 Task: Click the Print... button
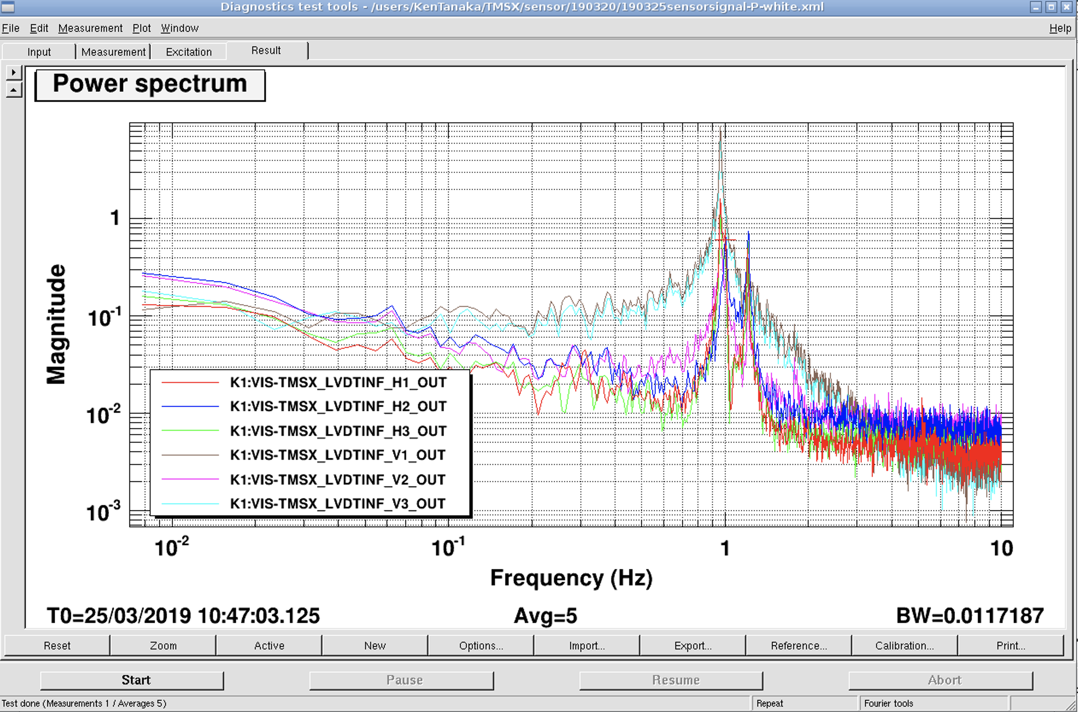1011,645
